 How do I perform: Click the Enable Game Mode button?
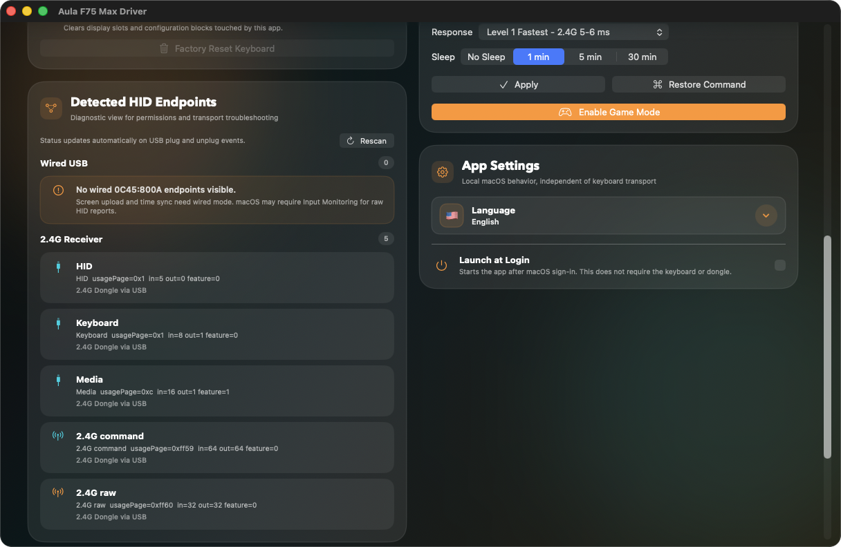[x=609, y=112]
